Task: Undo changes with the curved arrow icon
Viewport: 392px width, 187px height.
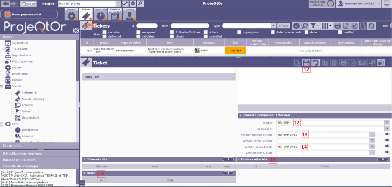Action: coord(315,63)
